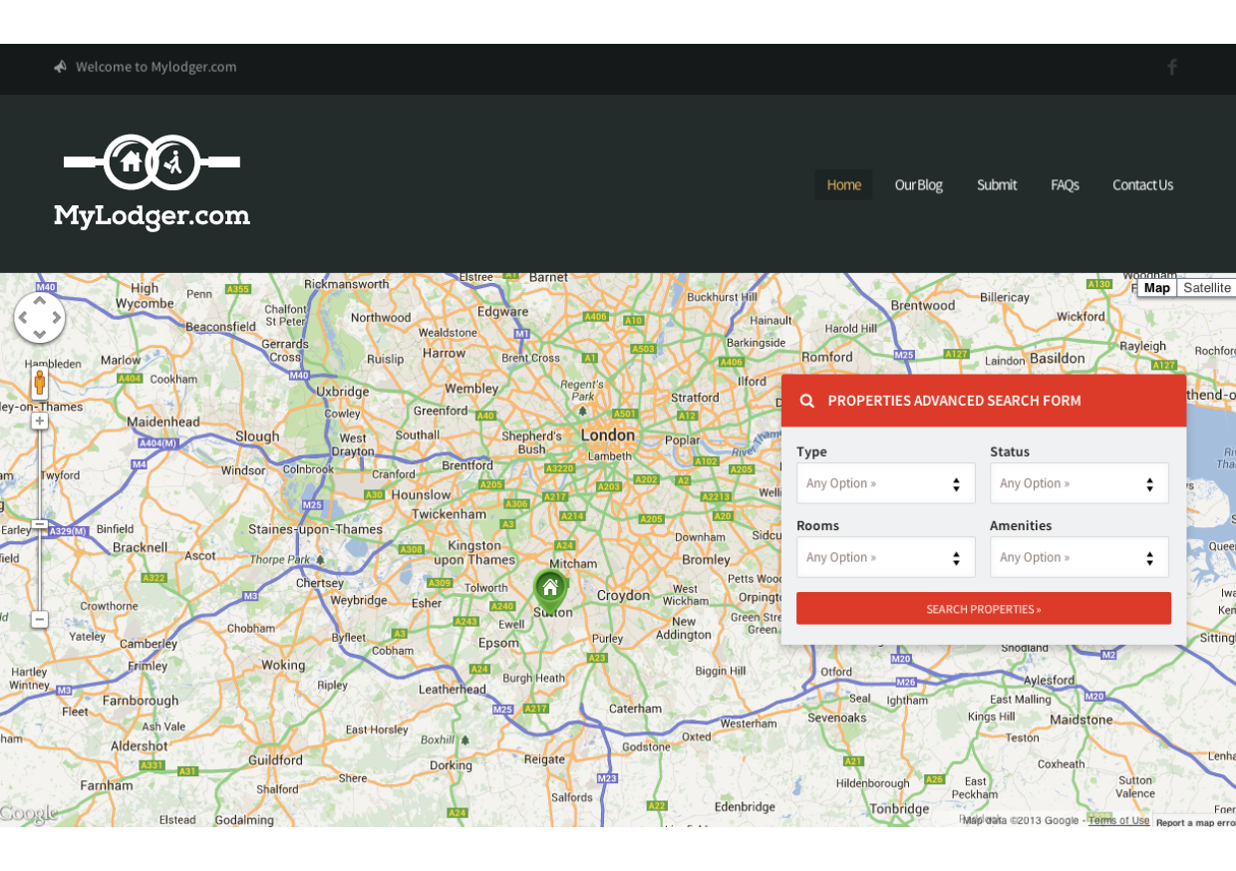Click the magnifier icon in the search form header
Image resolution: width=1236 pixels, height=871 pixels.
807,401
